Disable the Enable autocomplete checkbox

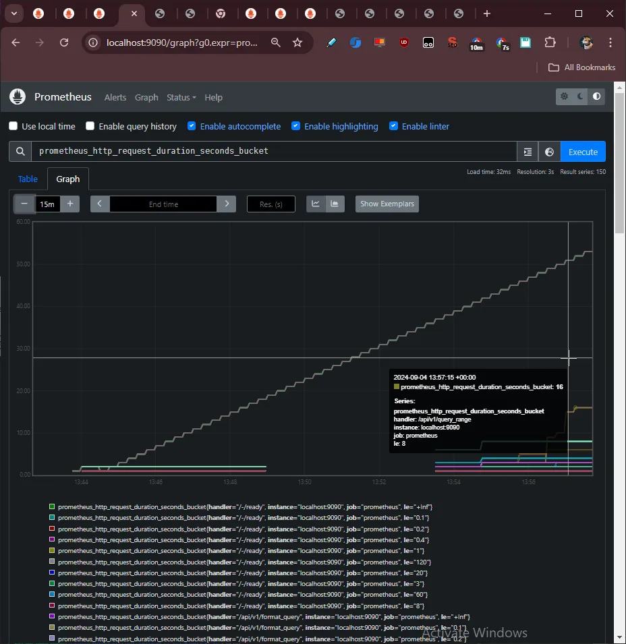pos(192,126)
